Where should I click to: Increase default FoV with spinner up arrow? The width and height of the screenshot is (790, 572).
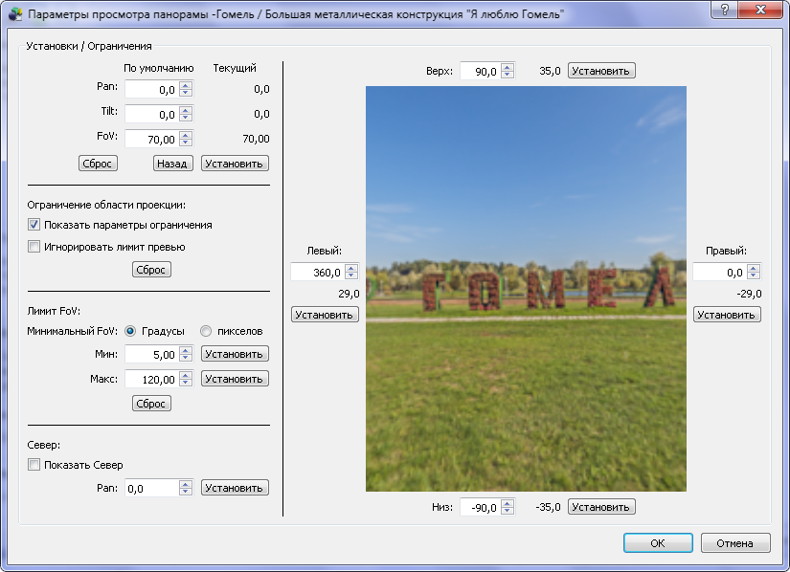186,135
